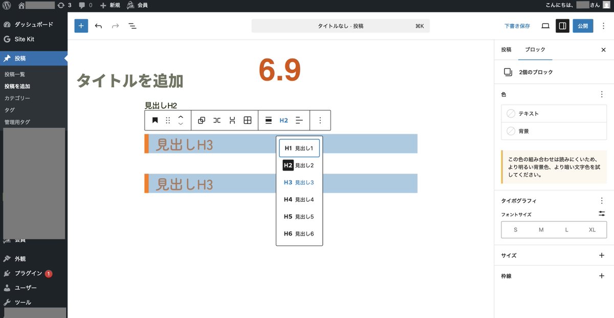The width and height of the screenshot is (614, 318).
Task: Open the document overview list view
Action: 132,26
